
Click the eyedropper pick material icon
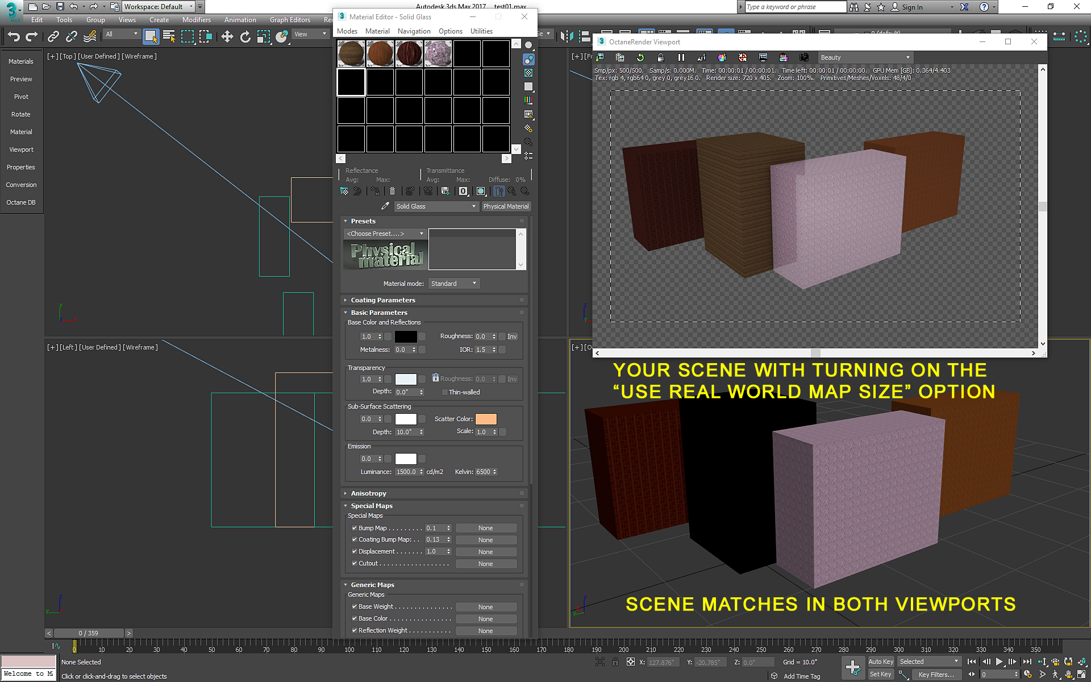pyautogui.click(x=385, y=206)
